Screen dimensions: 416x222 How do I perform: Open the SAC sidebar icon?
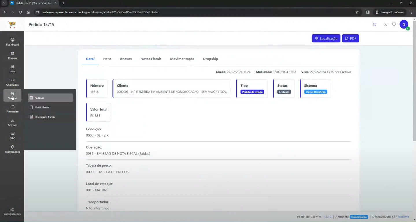point(12,136)
